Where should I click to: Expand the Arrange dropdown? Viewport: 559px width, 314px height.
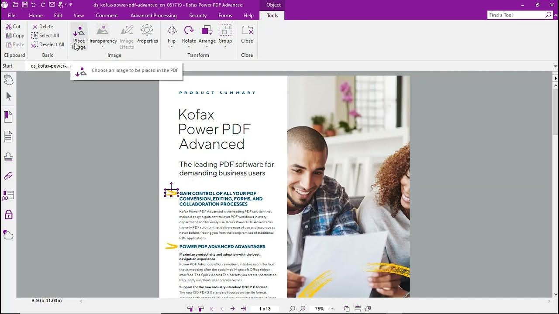[x=207, y=46]
